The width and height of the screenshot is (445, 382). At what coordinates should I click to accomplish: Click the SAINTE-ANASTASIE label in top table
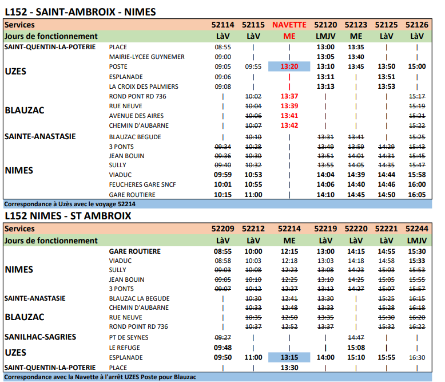tap(40, 136)
